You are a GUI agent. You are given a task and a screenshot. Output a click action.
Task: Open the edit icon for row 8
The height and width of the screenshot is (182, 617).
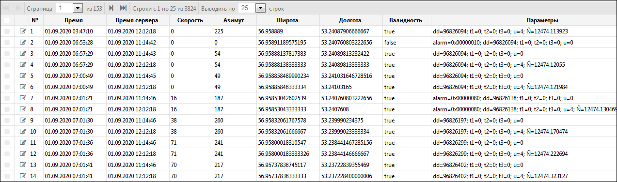pyautogui.click(x=22, y=109)
